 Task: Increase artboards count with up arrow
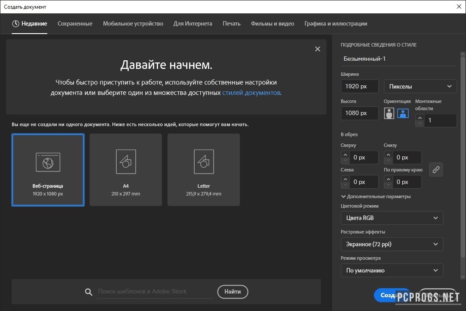(x=419, y=118)
